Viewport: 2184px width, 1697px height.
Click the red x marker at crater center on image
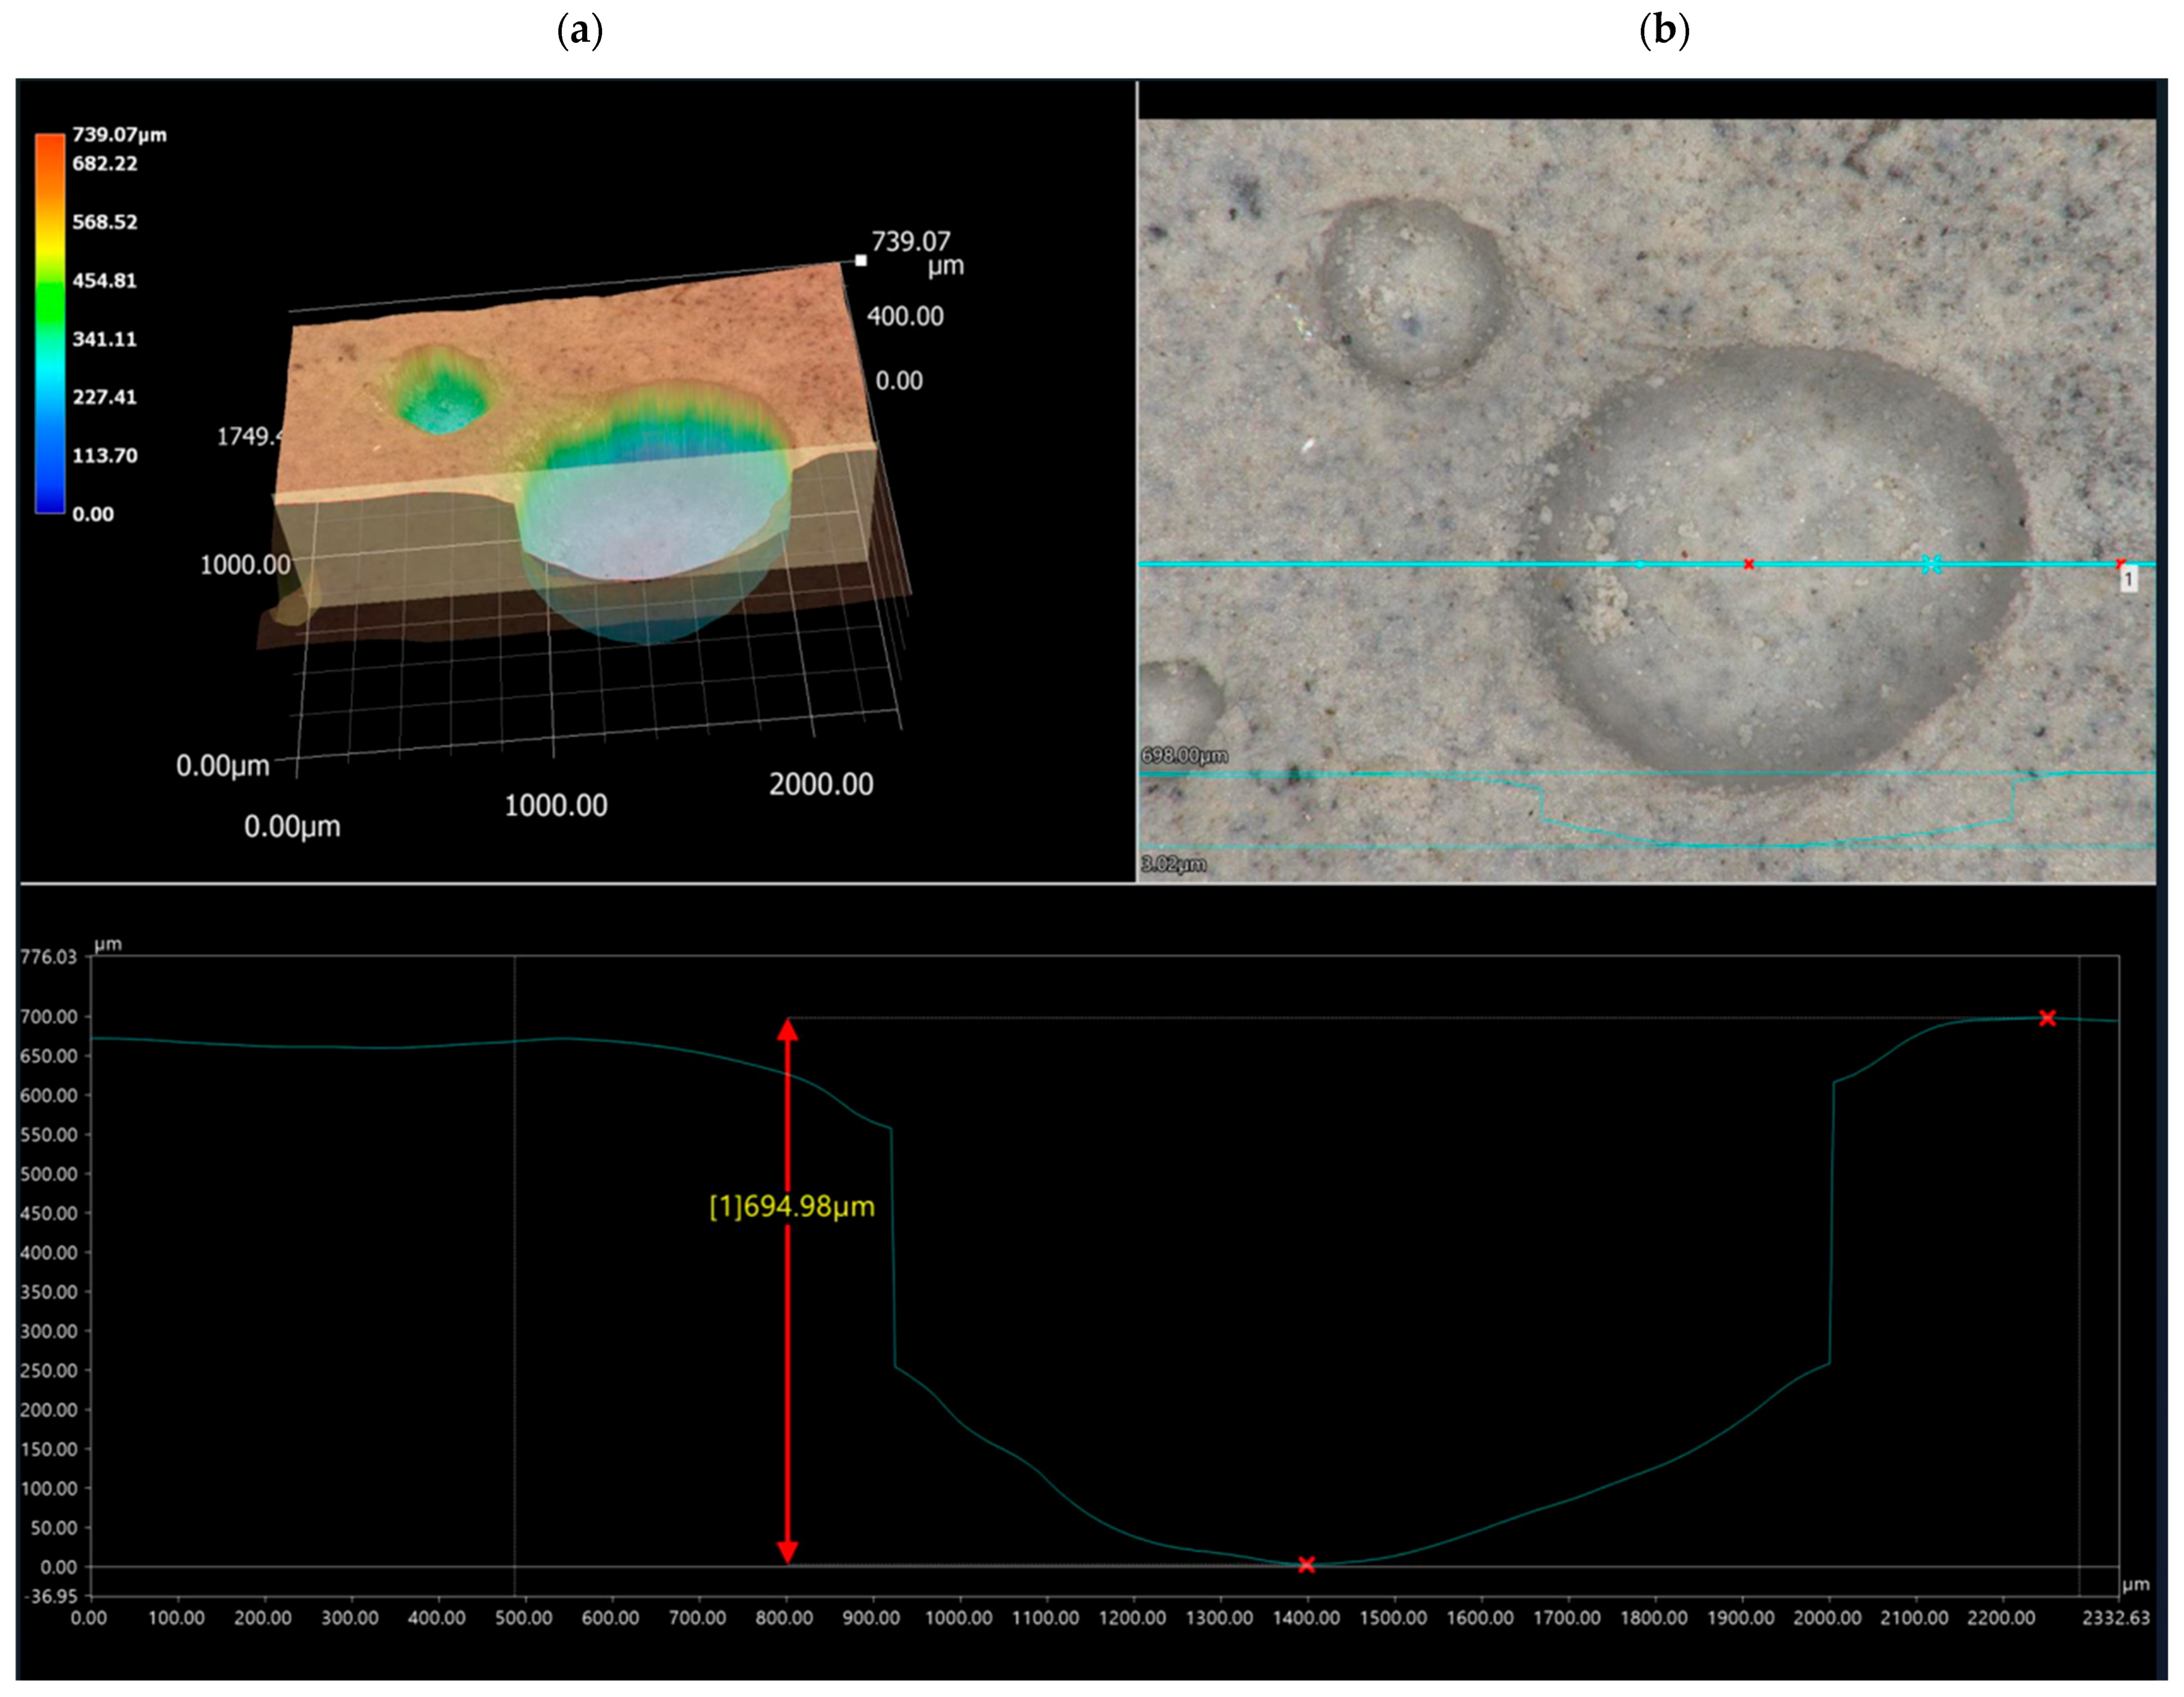click(1749, 564)
